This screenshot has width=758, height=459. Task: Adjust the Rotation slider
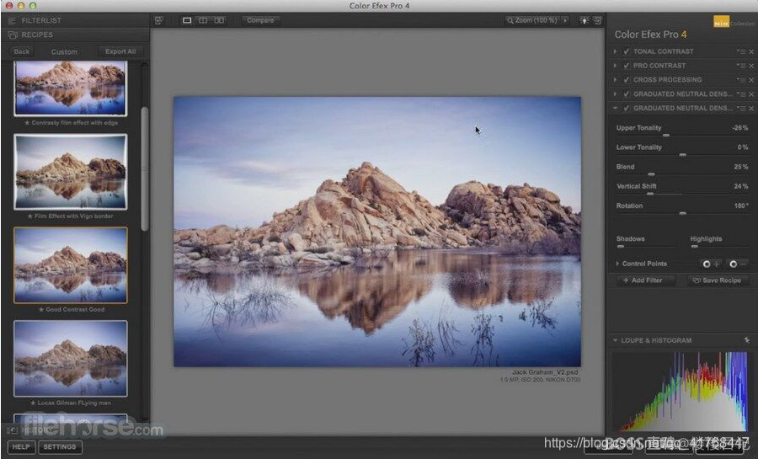click(x=682, y=213)
